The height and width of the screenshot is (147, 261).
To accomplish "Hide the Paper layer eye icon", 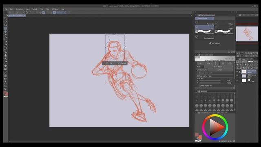I will pyautogui.click(x=237, y=80).
